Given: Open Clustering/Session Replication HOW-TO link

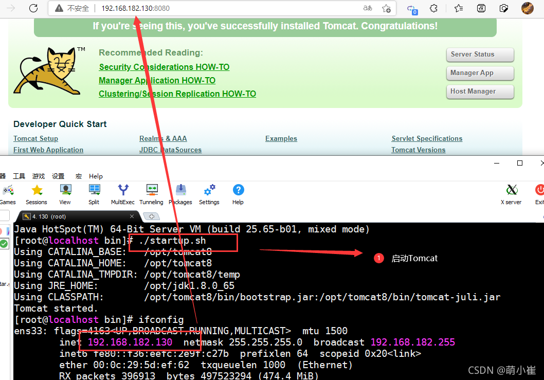Looking at the screenshot, I should 177,94.
